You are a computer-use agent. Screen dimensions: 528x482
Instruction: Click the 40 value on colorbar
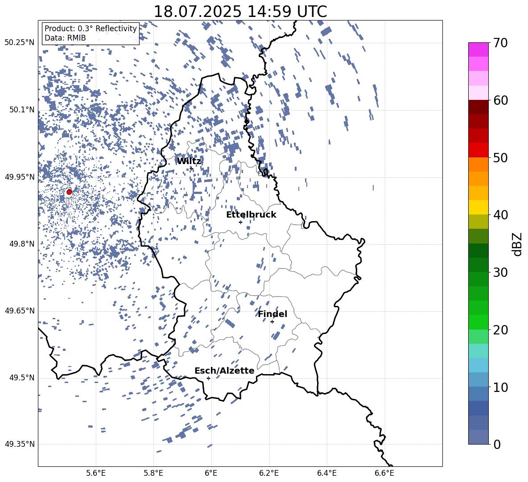(500, 215)
